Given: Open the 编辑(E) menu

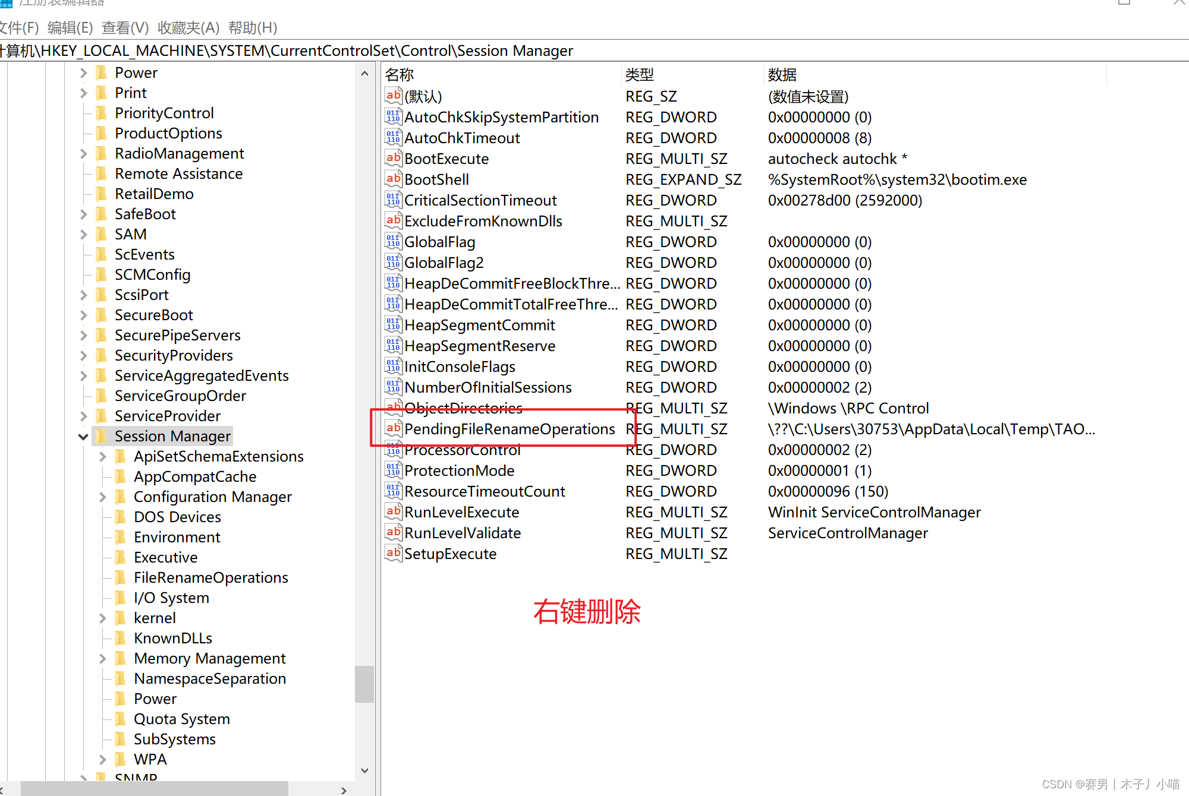Looking at the screenshot, I should point(70,27).
